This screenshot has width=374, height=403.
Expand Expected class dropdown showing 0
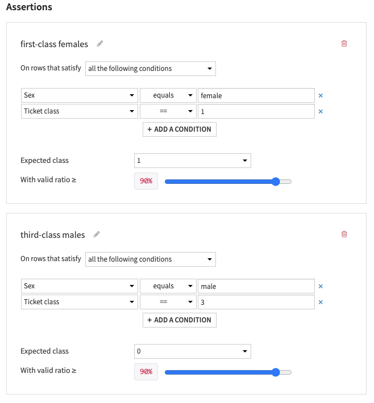tap(193, 351)
